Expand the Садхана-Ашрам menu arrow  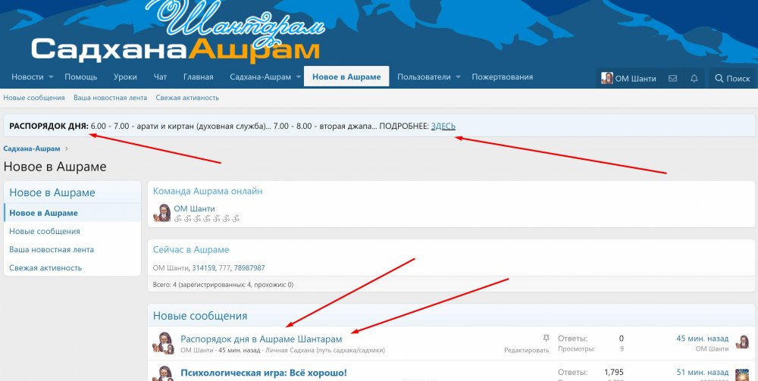298,77
